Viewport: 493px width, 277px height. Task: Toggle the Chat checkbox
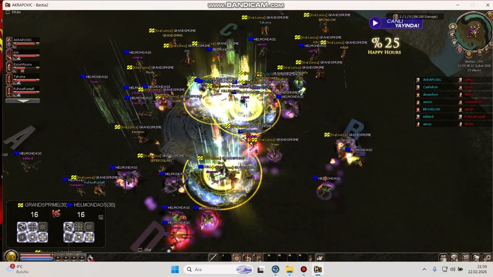[x=140, y=250]
